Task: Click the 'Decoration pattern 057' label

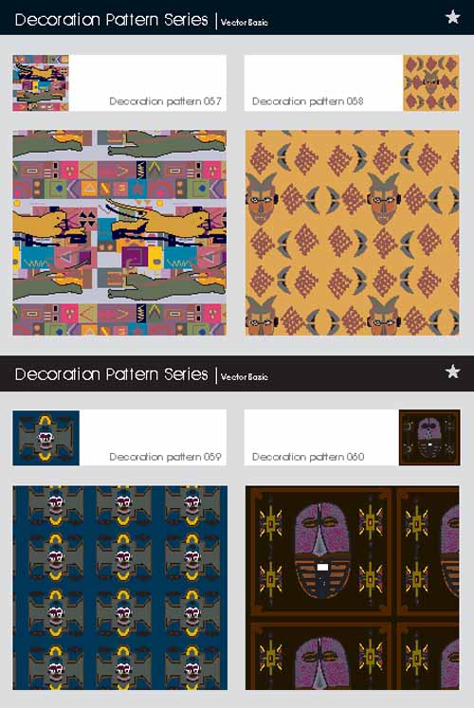Action: (x=165, y=101)
